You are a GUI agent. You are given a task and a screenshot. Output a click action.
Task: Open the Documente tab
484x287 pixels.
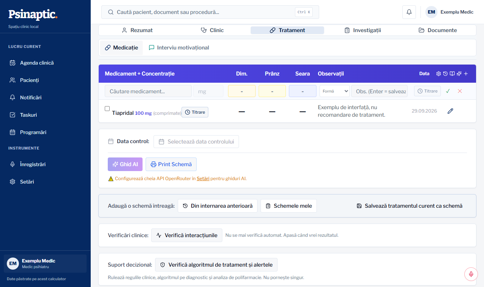click(437, 30)
